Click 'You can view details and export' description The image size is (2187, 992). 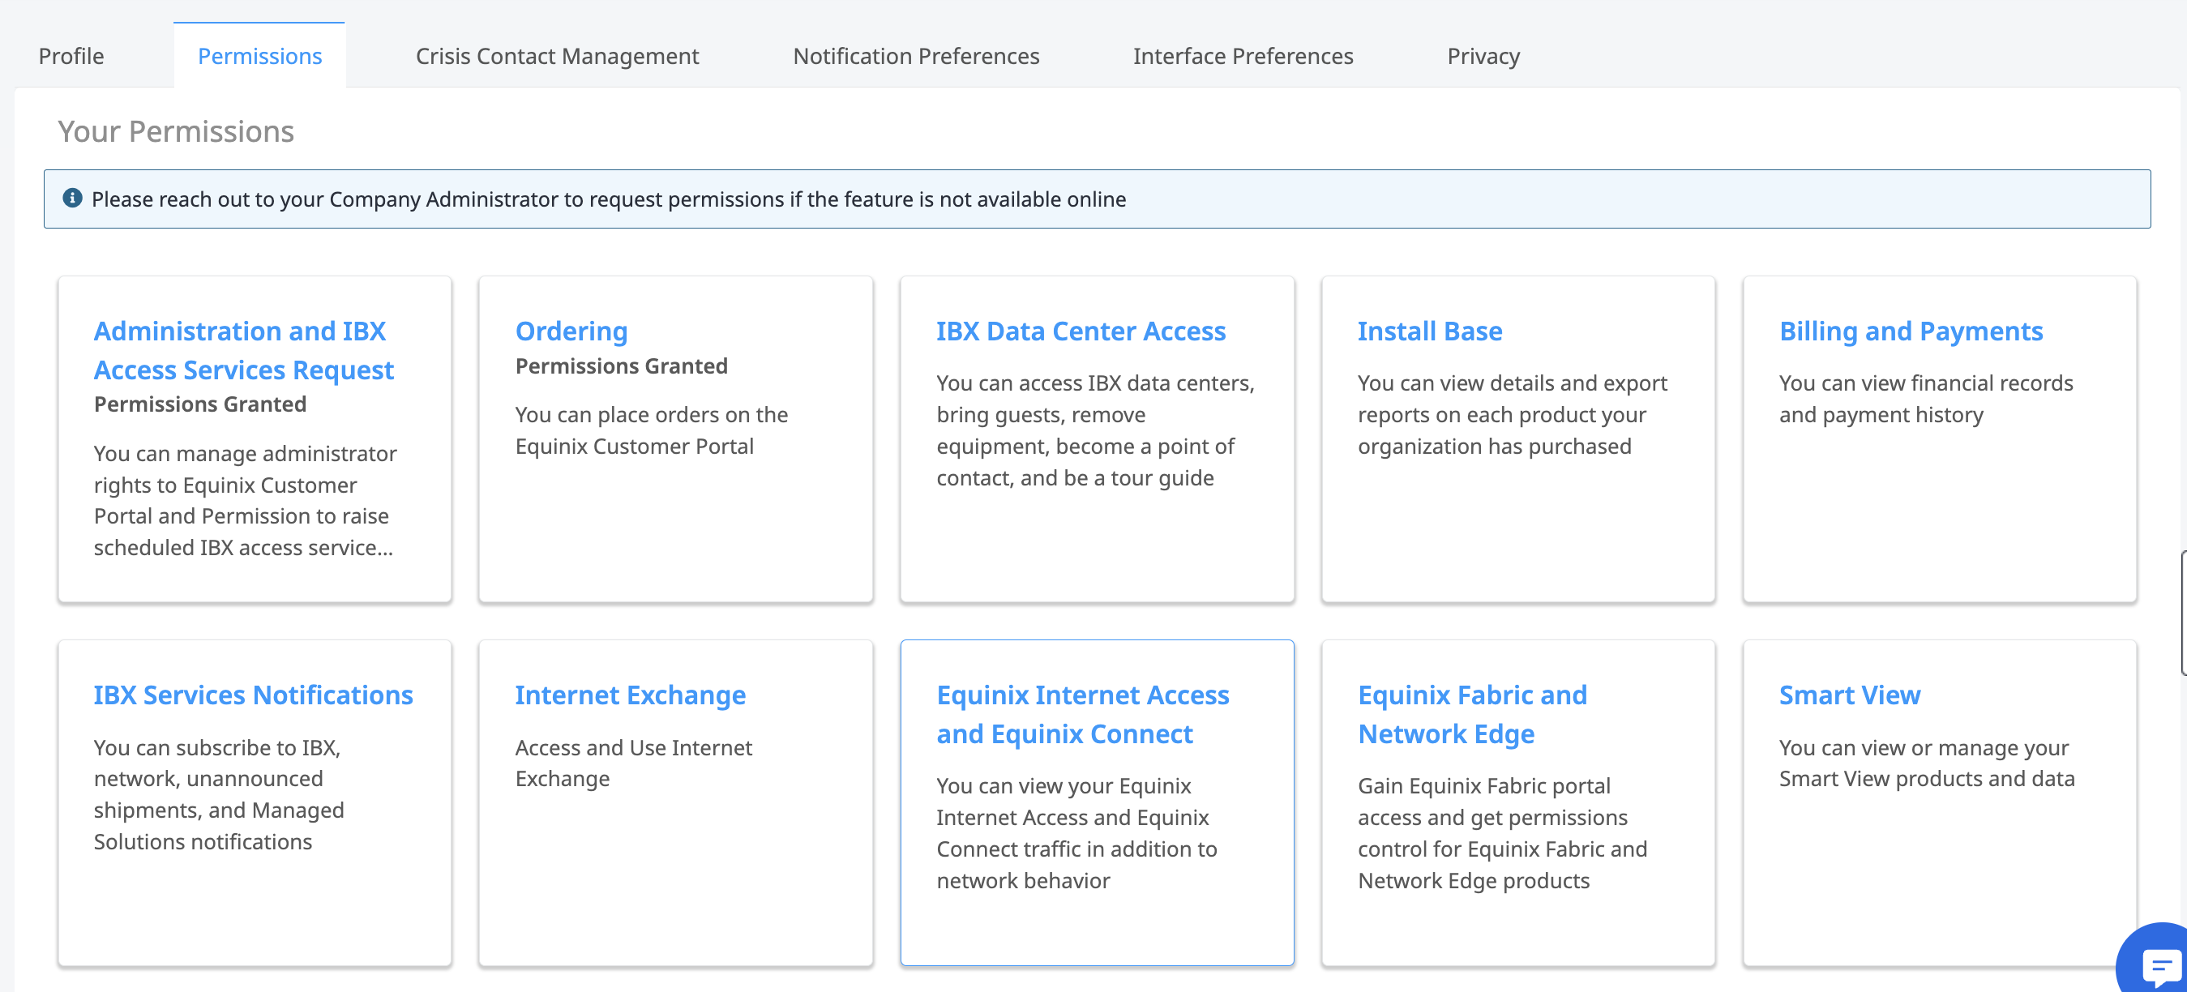click(x=1512, y=414)
